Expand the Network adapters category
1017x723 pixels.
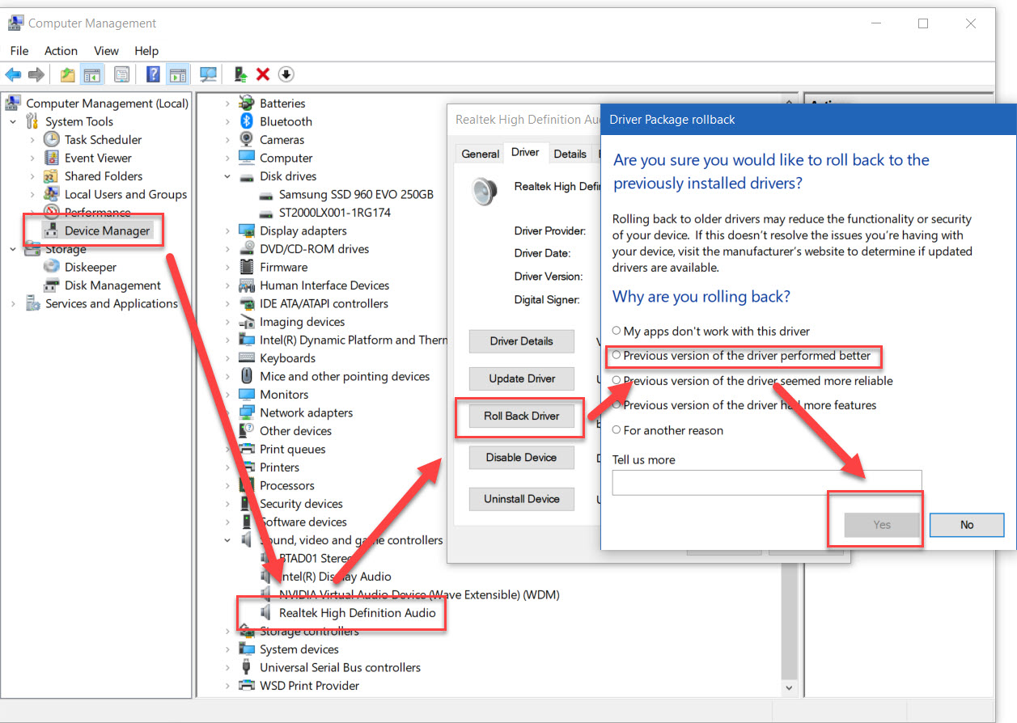coord(227,412)
